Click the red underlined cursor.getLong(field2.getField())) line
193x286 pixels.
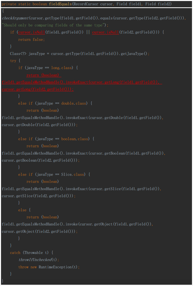[38, 89]
